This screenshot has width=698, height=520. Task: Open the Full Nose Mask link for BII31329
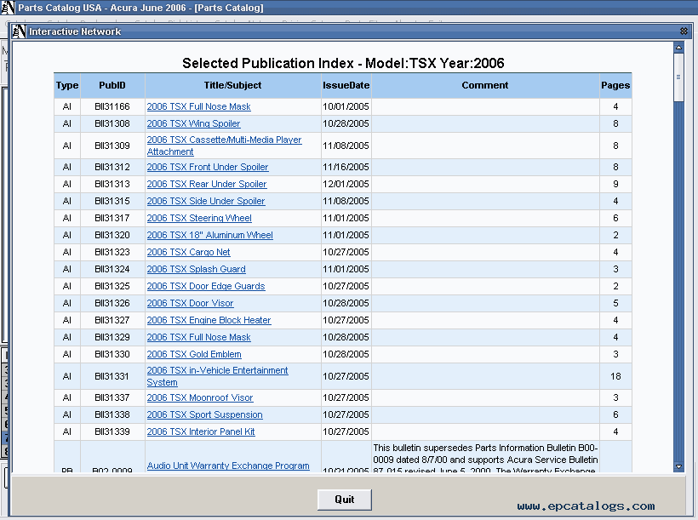[x=198, y=338]
